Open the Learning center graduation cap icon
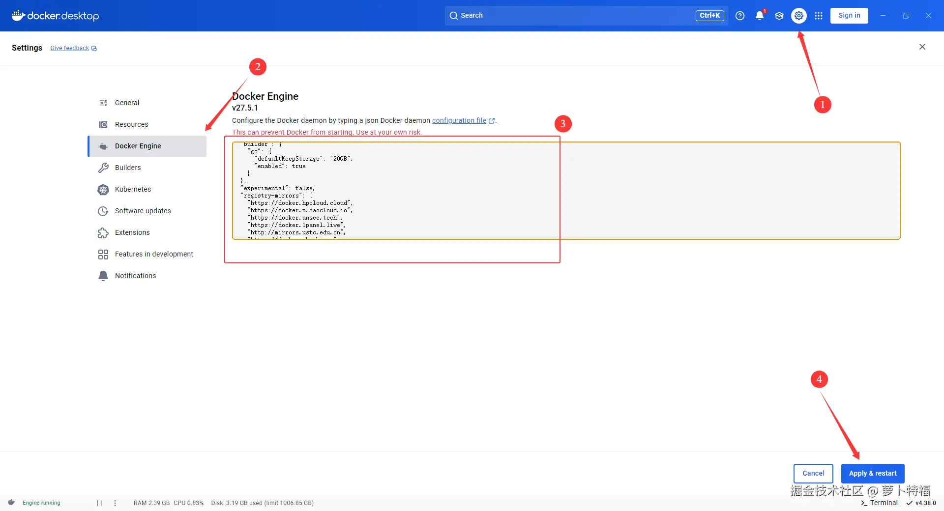This screenshot has height=511, width=944. click(x=779, y=16)
